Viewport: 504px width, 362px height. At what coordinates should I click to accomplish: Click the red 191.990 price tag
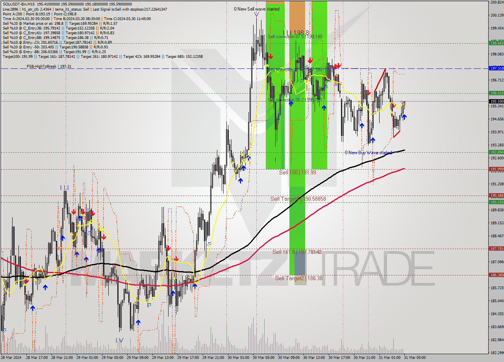[496, 169]
